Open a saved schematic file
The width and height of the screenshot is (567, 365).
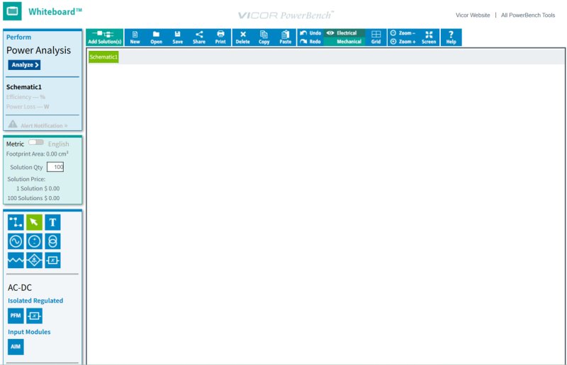coord(156,37)
